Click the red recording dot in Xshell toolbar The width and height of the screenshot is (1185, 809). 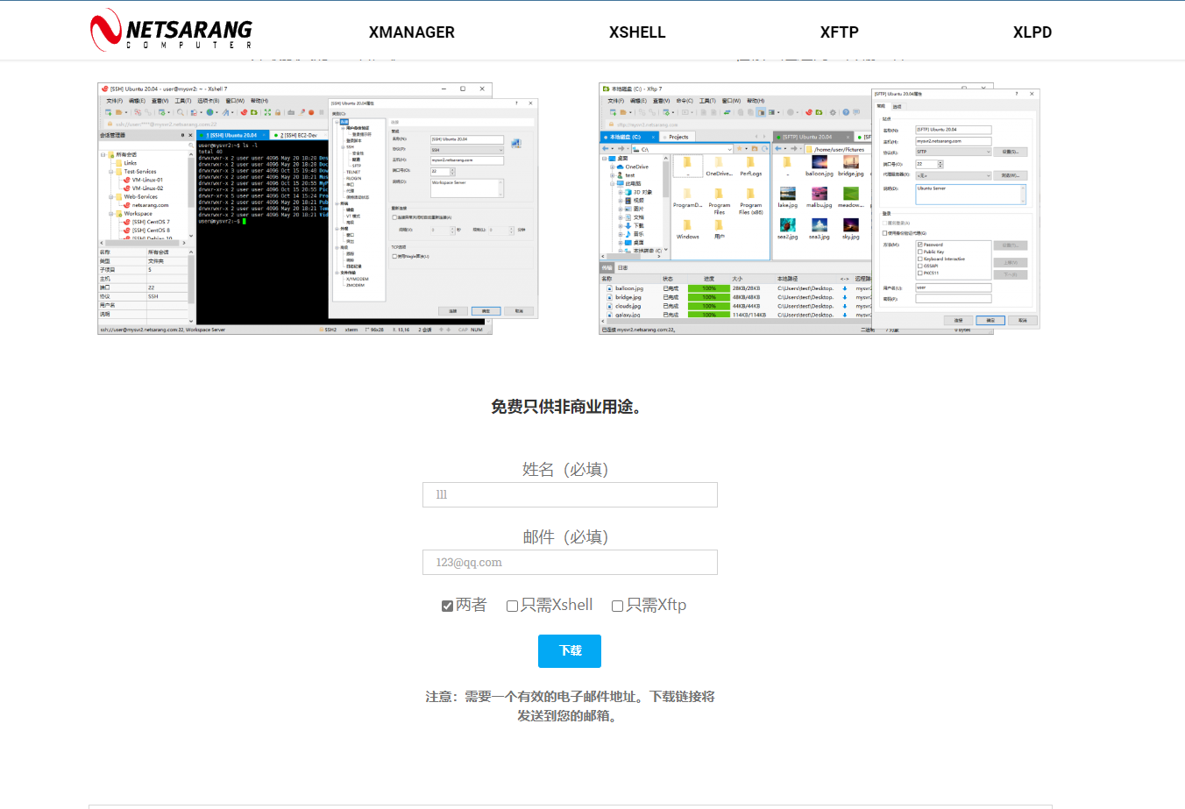click(311, 111)
